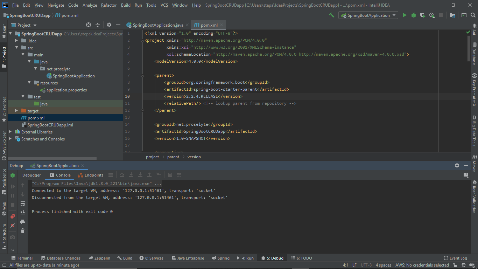
Task: Collapse the src folder
Action: tap(16, 48)
